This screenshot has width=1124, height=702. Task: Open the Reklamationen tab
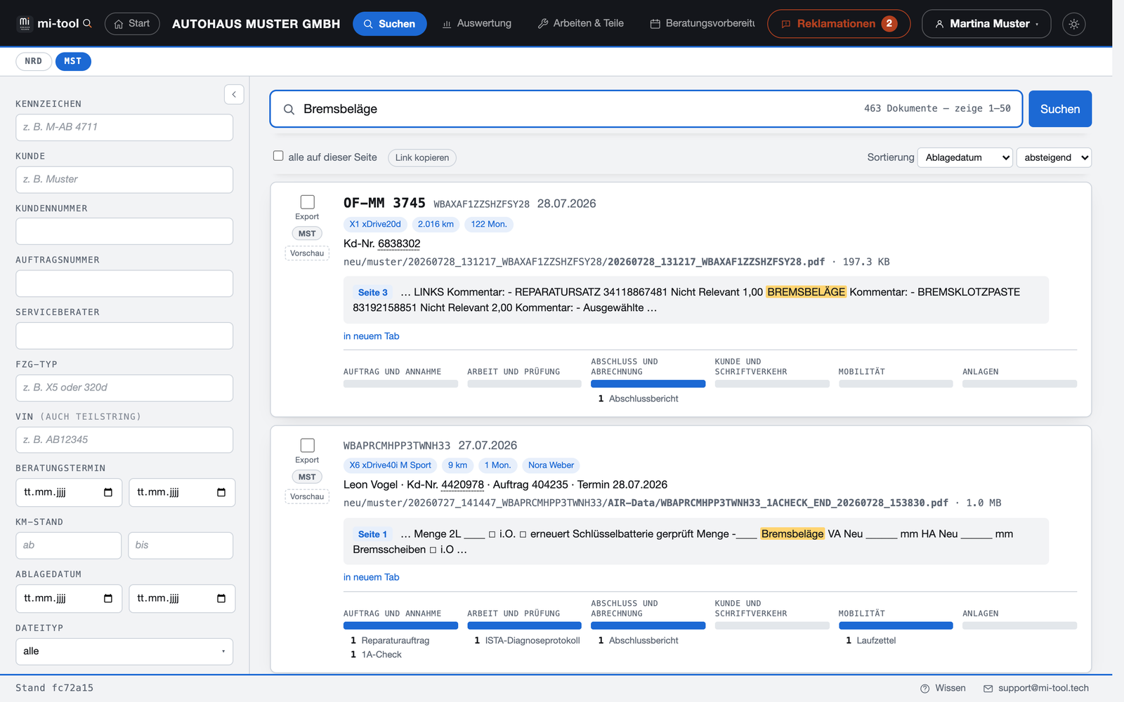[839, 24]
